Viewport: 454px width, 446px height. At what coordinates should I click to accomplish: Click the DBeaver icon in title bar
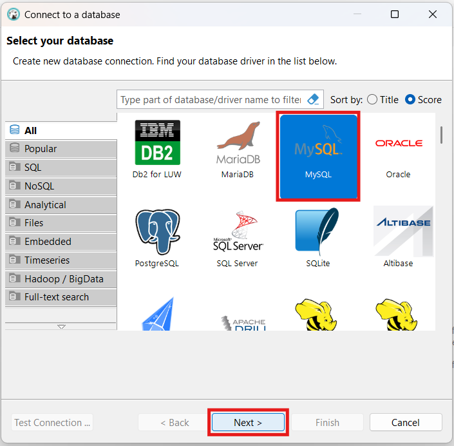14,14
